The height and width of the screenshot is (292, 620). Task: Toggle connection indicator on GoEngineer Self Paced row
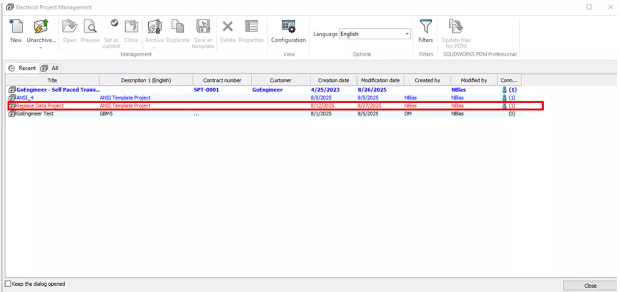click(504, 89)
